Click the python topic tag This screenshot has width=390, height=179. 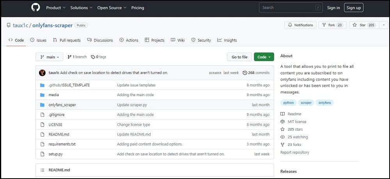[x=289, y=102]
